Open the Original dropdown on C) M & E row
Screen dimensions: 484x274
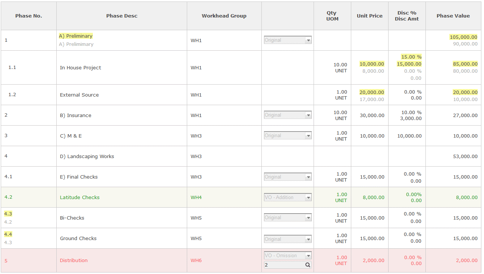[287, 135]
